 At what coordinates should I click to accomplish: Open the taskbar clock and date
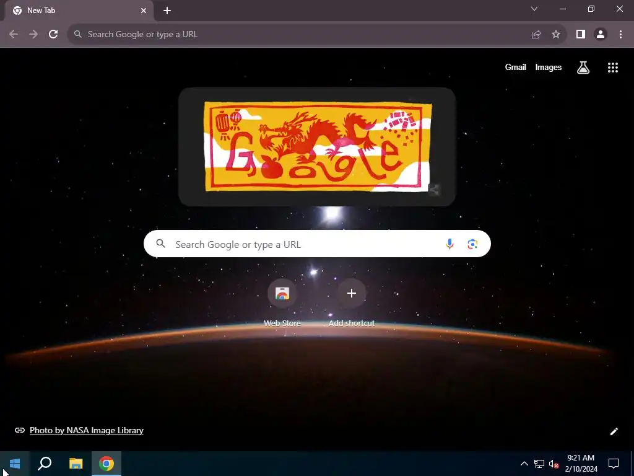click(581, 464)
